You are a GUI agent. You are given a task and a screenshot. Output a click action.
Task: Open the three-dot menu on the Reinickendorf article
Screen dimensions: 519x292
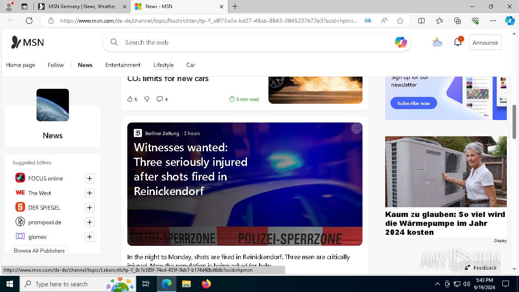tap(356, 128)
